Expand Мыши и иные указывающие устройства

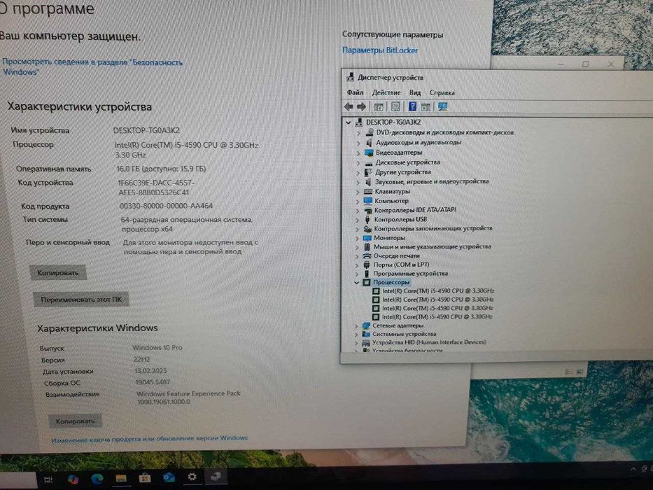357,247
